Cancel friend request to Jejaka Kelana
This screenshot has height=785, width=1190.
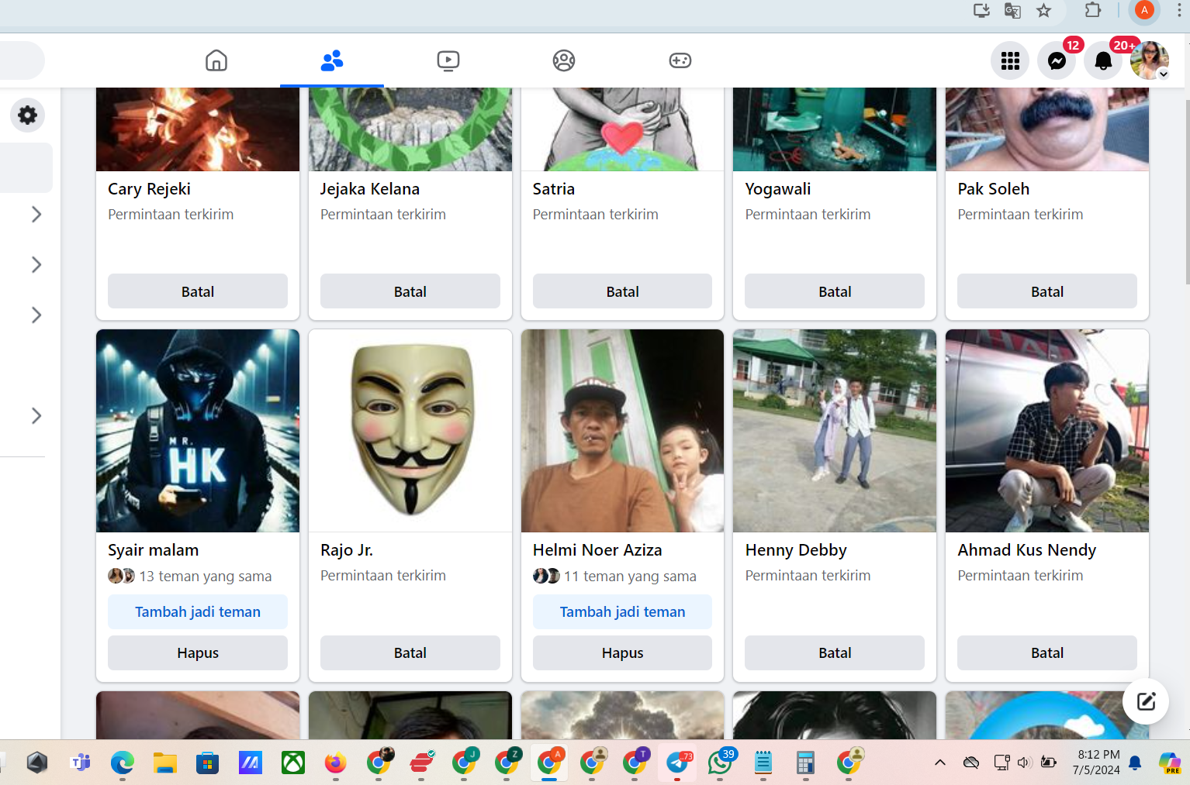click(x=410, y=291)
